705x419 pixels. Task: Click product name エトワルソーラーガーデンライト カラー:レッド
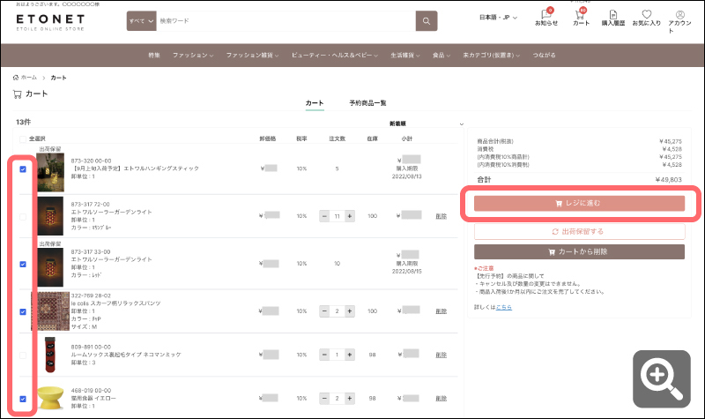[x=112, y=259]
